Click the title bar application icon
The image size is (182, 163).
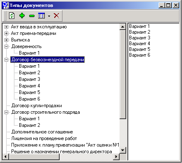tap(6, 5)
